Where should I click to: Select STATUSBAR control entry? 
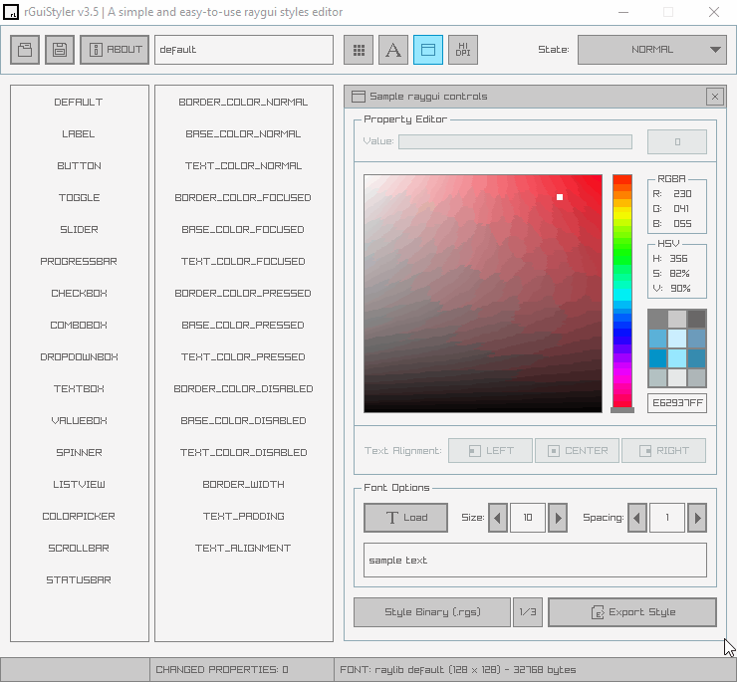coord(79,580)
